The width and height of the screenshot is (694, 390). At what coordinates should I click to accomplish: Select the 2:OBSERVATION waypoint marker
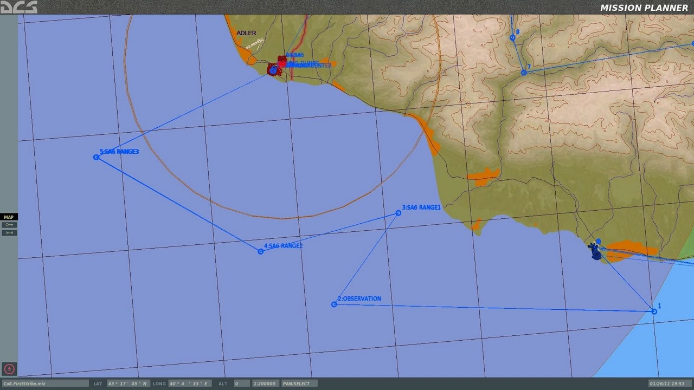click(x=334, y=304)
